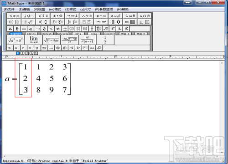Insert the quadratic formula template
This screenshot has width=228, height=164.
(69, 40)
